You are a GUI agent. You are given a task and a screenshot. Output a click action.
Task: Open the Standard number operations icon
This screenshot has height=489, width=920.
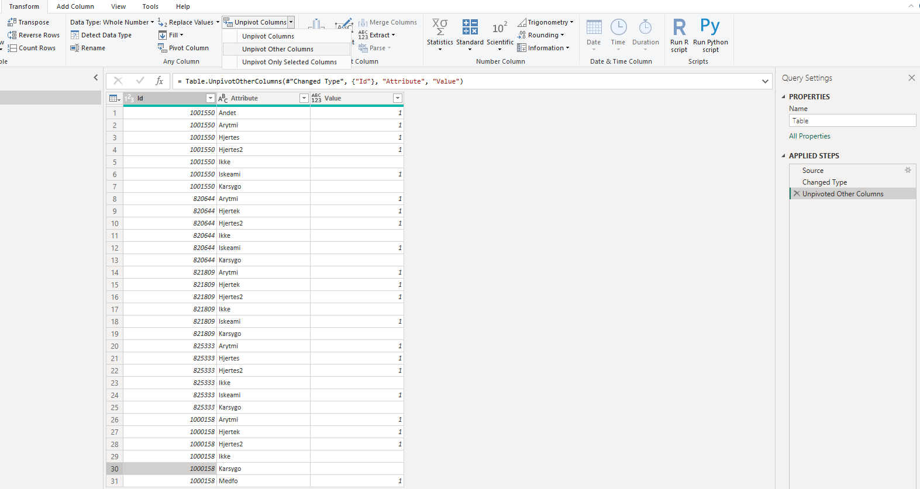pyautogui.click(x=470, y=27)
